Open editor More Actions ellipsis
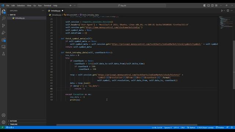Image resolution: width=235 pixels, height=132 pixels. point(232,11)
